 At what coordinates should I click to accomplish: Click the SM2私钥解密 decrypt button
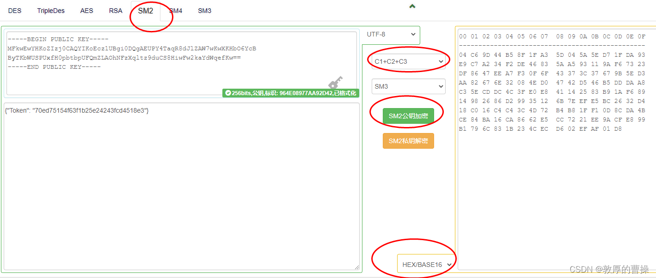point(408,141)
